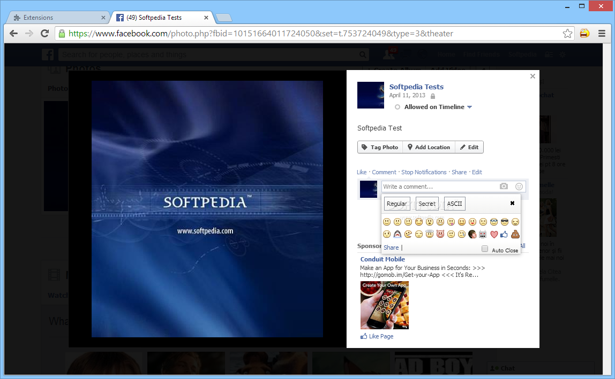Click the Share link in emoticon panel
The height and width of the screenshot is (379, 615).
(391, 247)
